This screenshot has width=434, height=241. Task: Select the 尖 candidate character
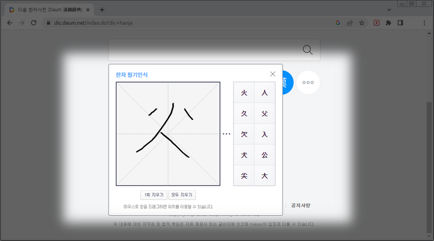point(244,175)
